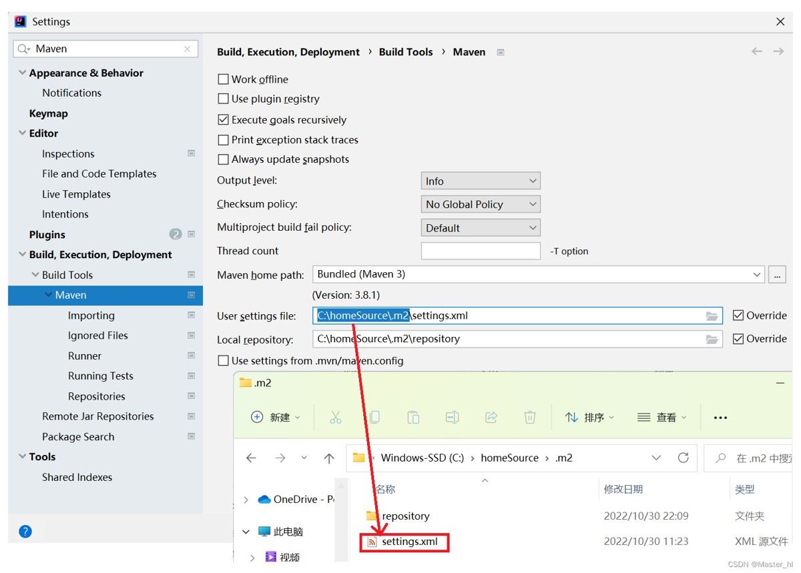Enable the Work offline checkbox

coord(224,79)
